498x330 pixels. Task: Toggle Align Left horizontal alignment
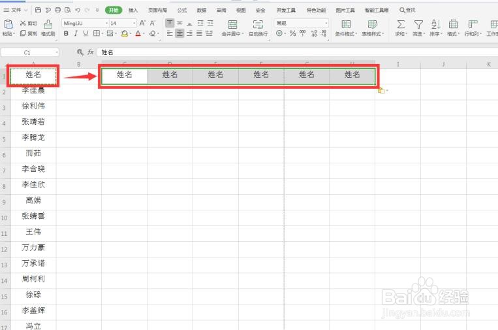[x=170, y=33]
